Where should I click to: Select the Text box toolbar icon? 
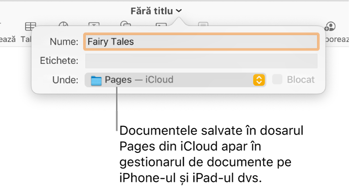click(94, 25)
